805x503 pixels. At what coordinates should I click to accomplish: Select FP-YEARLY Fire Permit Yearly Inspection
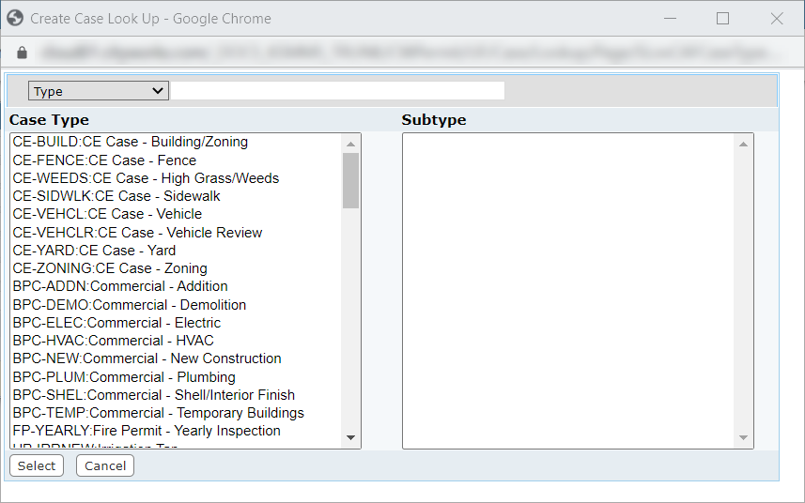147,431
